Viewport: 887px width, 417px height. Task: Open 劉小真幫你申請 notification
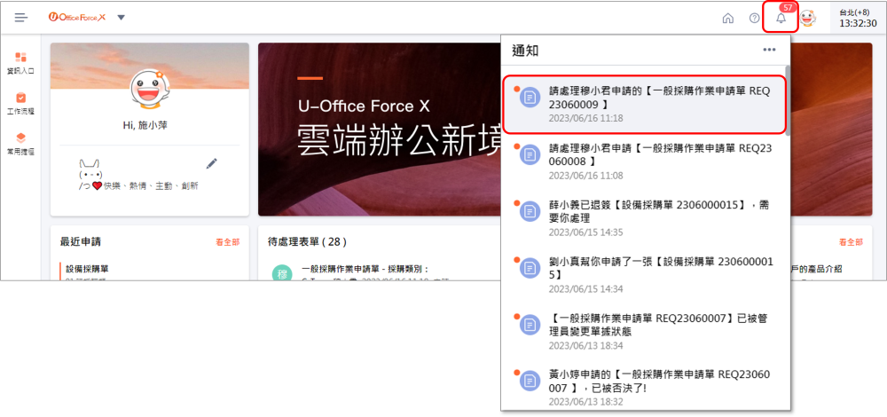[x=644, y=274]
